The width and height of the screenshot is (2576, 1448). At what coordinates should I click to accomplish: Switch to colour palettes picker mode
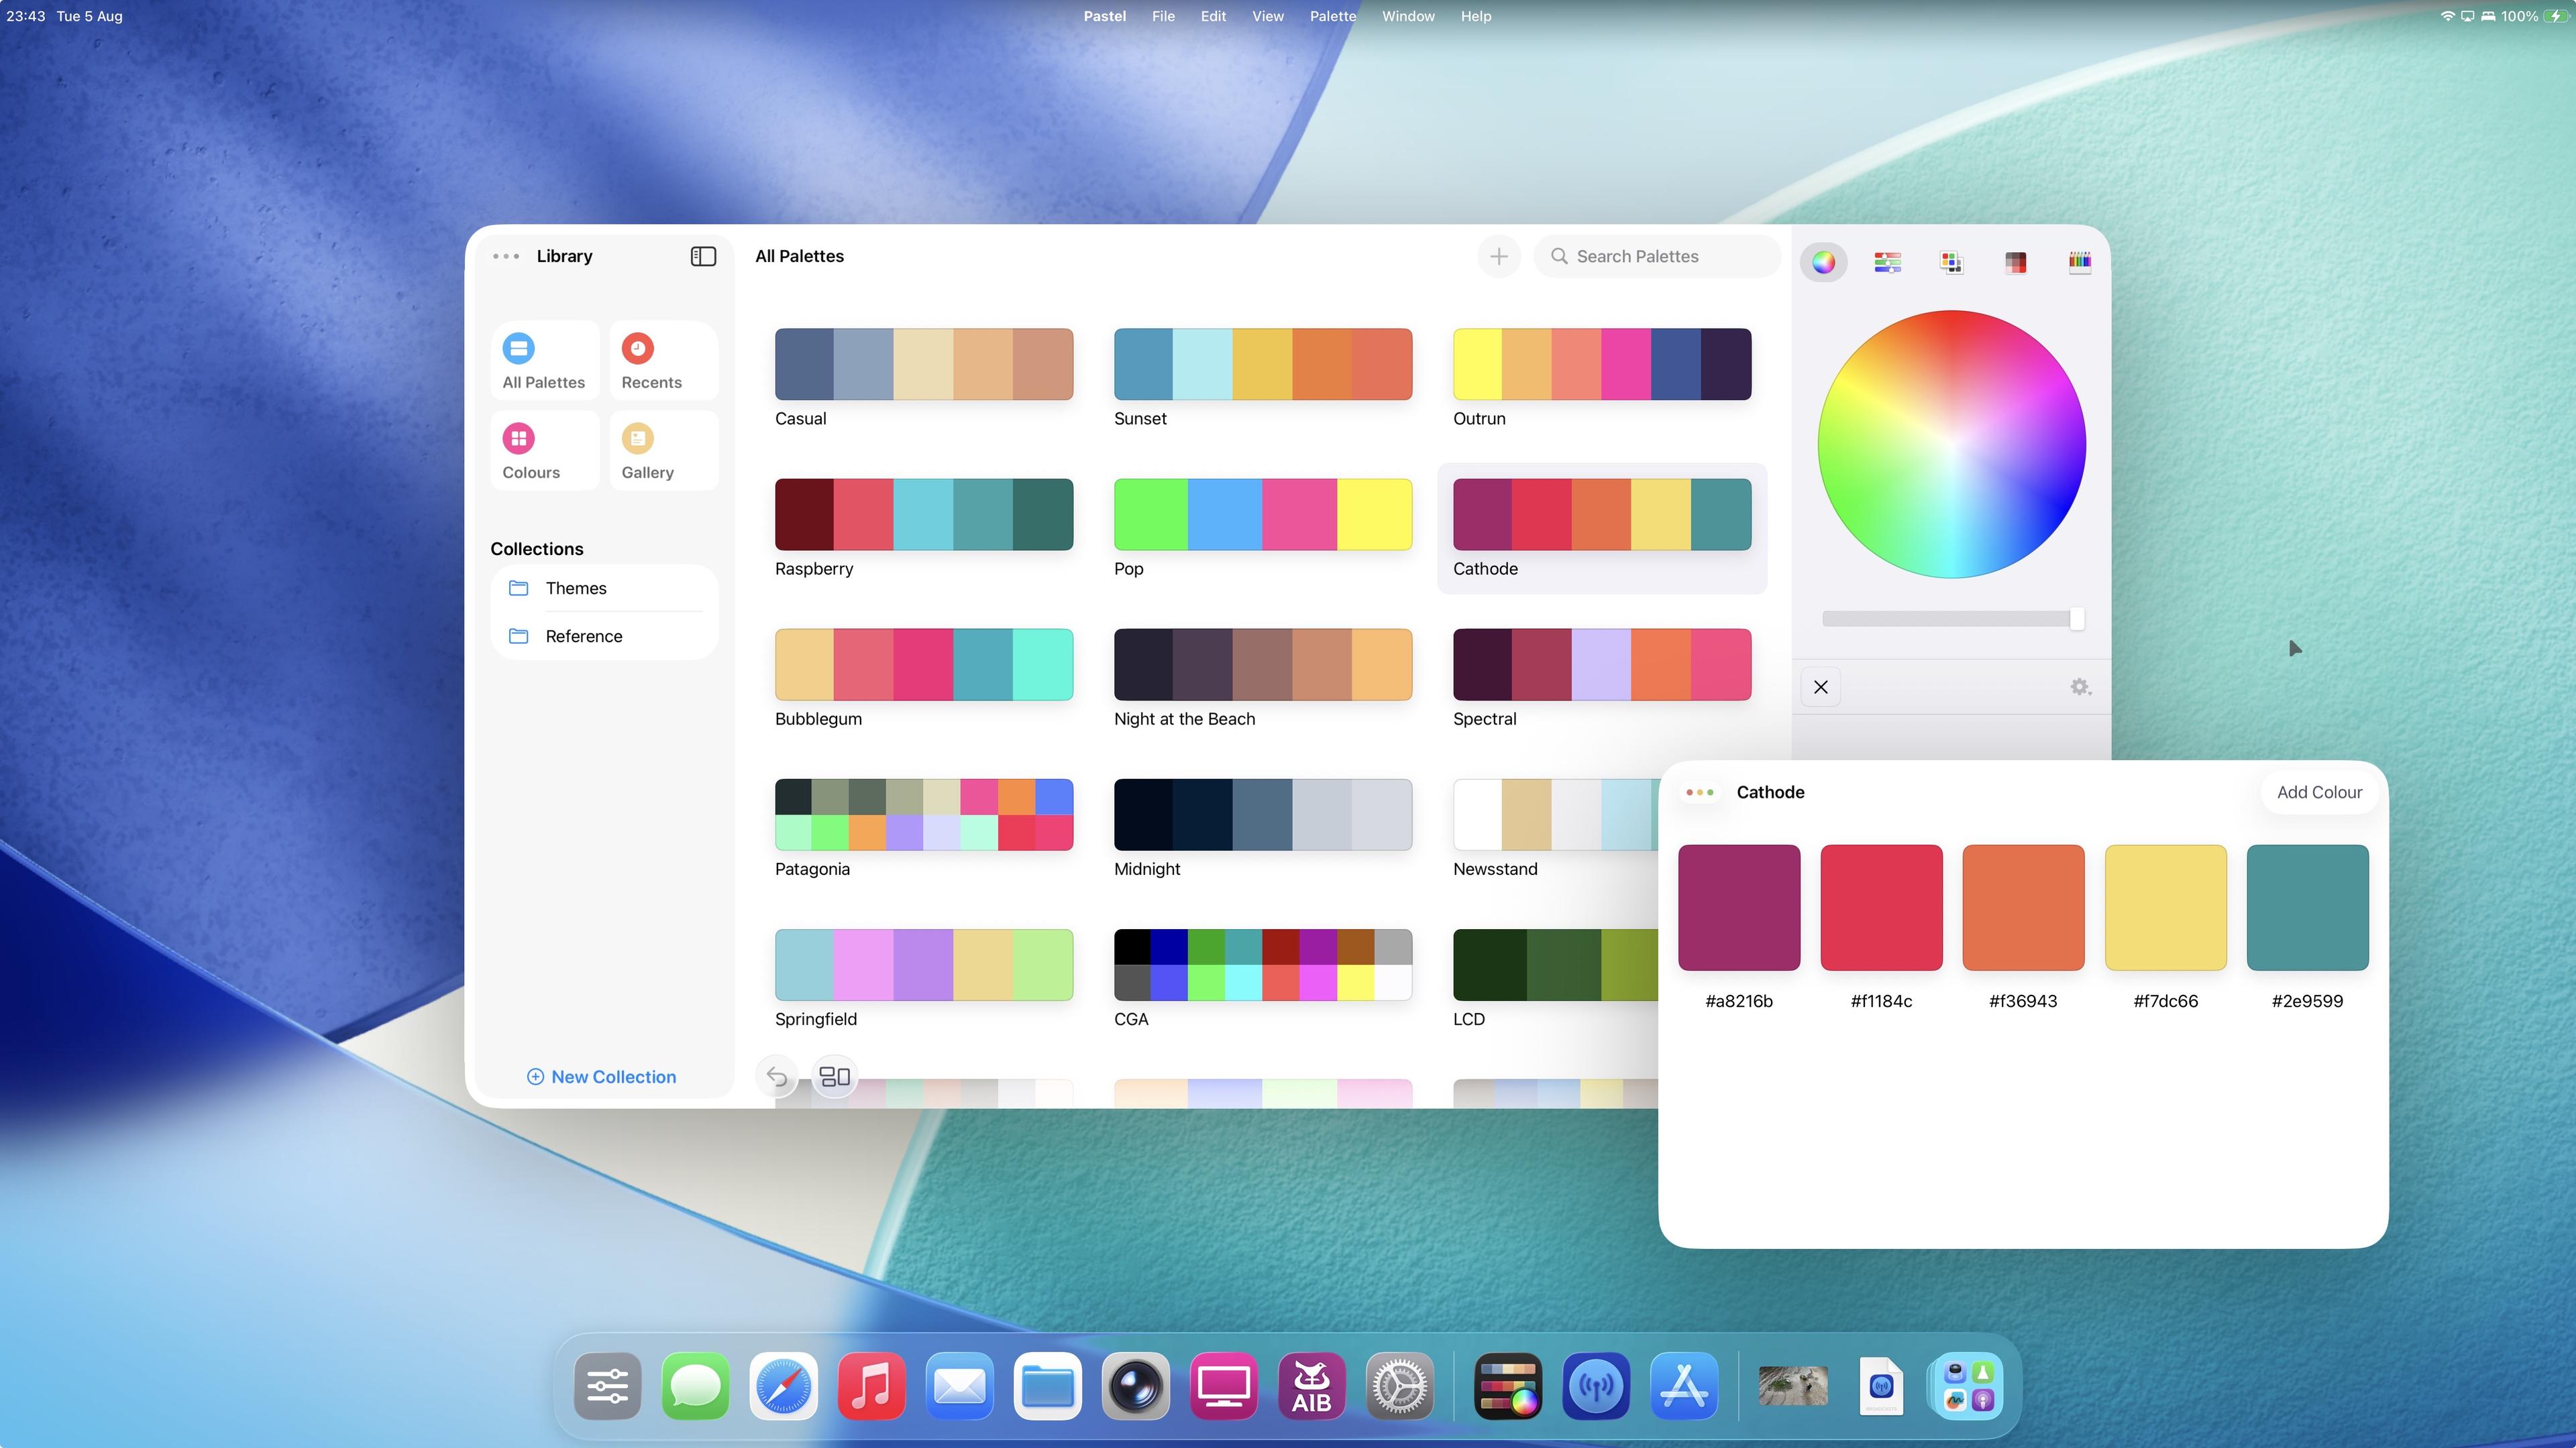(1951, 262)
